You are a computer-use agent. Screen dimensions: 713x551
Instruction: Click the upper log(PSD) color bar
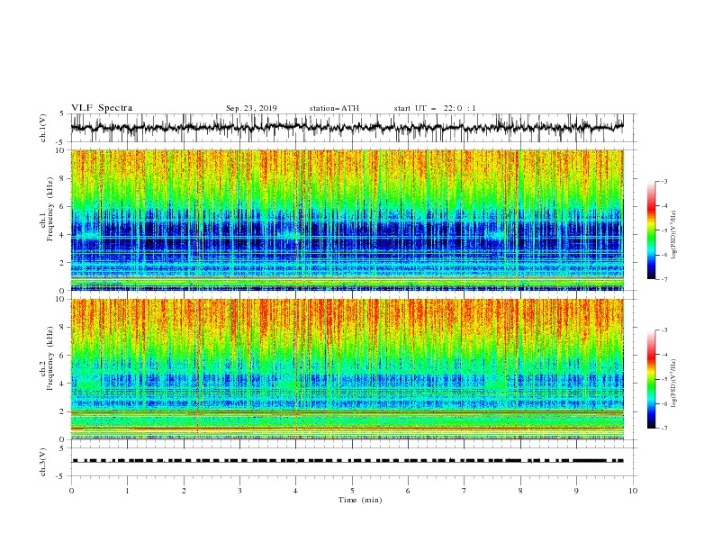[x=652, y=230]
